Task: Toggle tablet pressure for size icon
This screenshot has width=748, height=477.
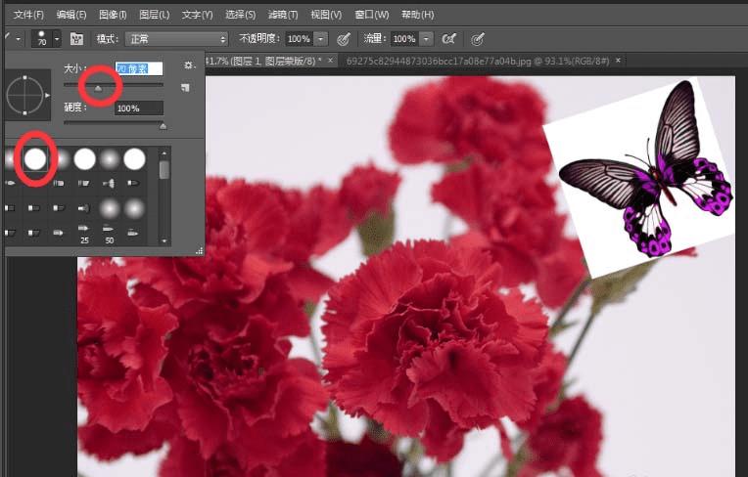Action: point(478,39)
